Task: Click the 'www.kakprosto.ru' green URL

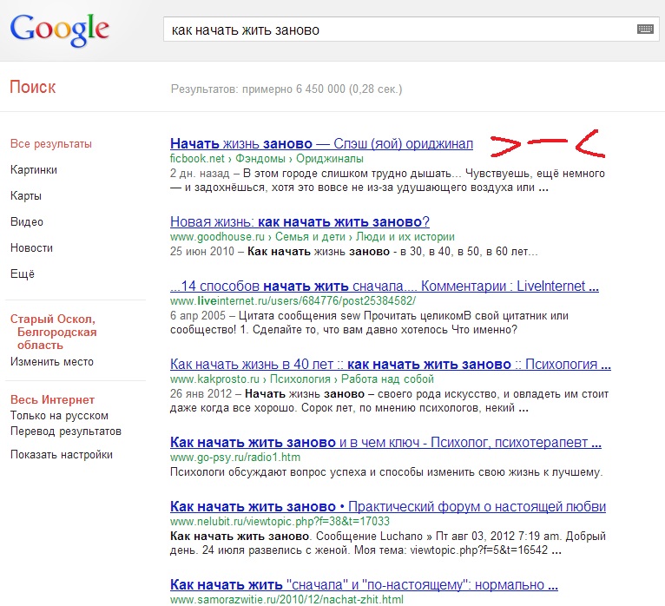Action: tap(214, 379)
